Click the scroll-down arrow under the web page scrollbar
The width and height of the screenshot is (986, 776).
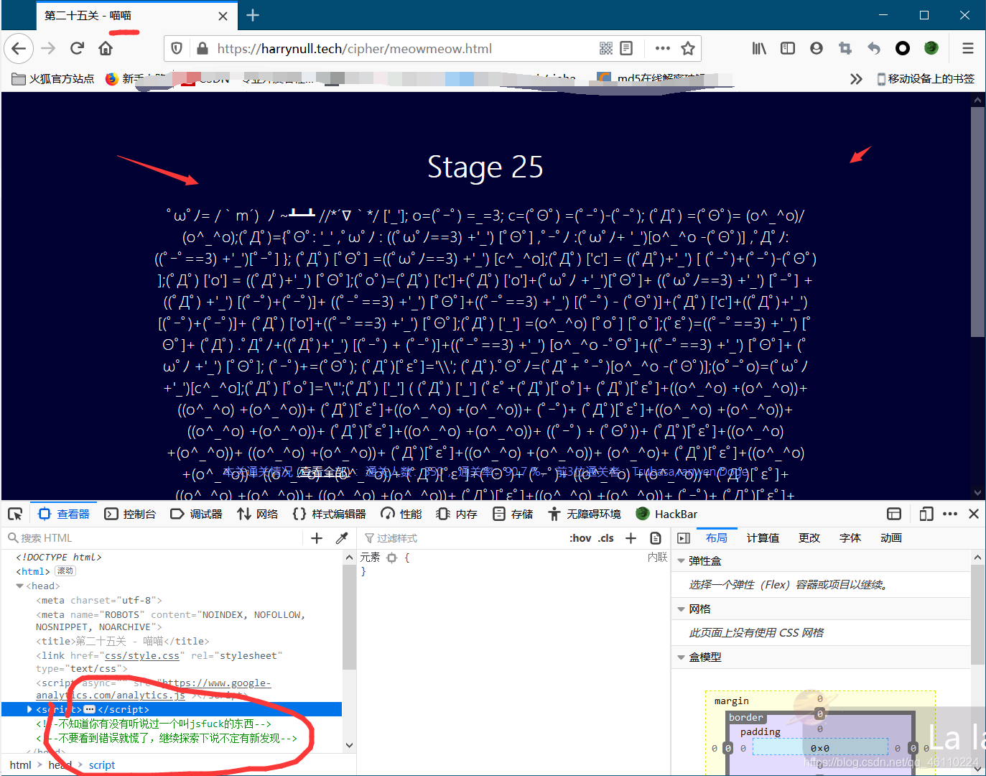click(x=977, y=493)
